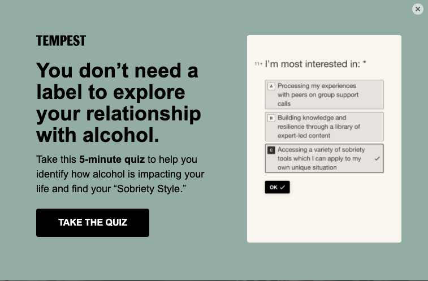Click the checkmark icon inside the OK button
The image size is (428, 281).
point(283,187)
